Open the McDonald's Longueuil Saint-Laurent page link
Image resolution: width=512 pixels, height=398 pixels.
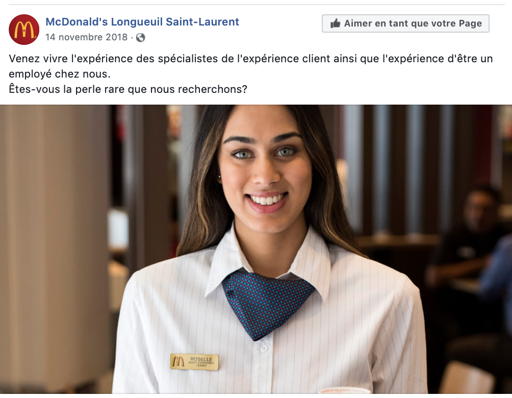point(142,22)
